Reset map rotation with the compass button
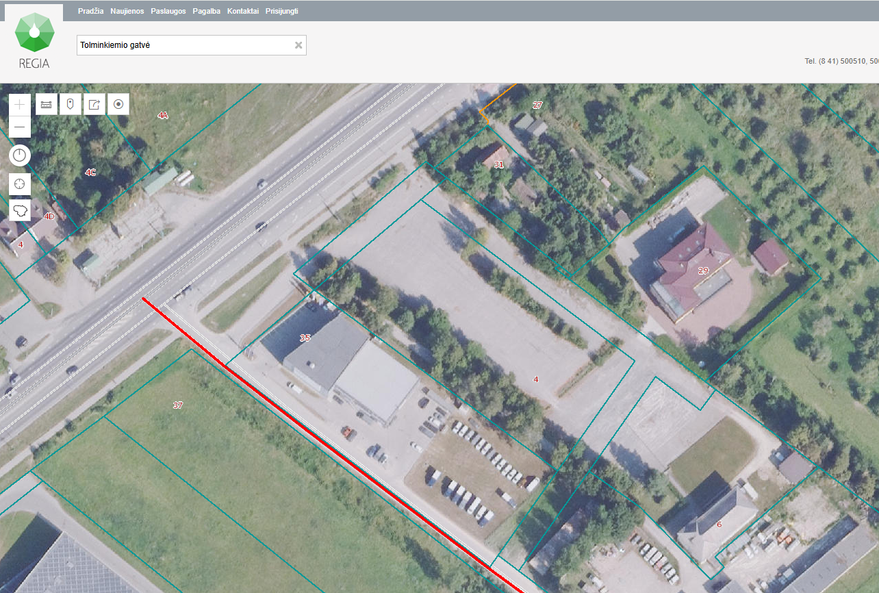The image size is (879, 593). point(20,156)
